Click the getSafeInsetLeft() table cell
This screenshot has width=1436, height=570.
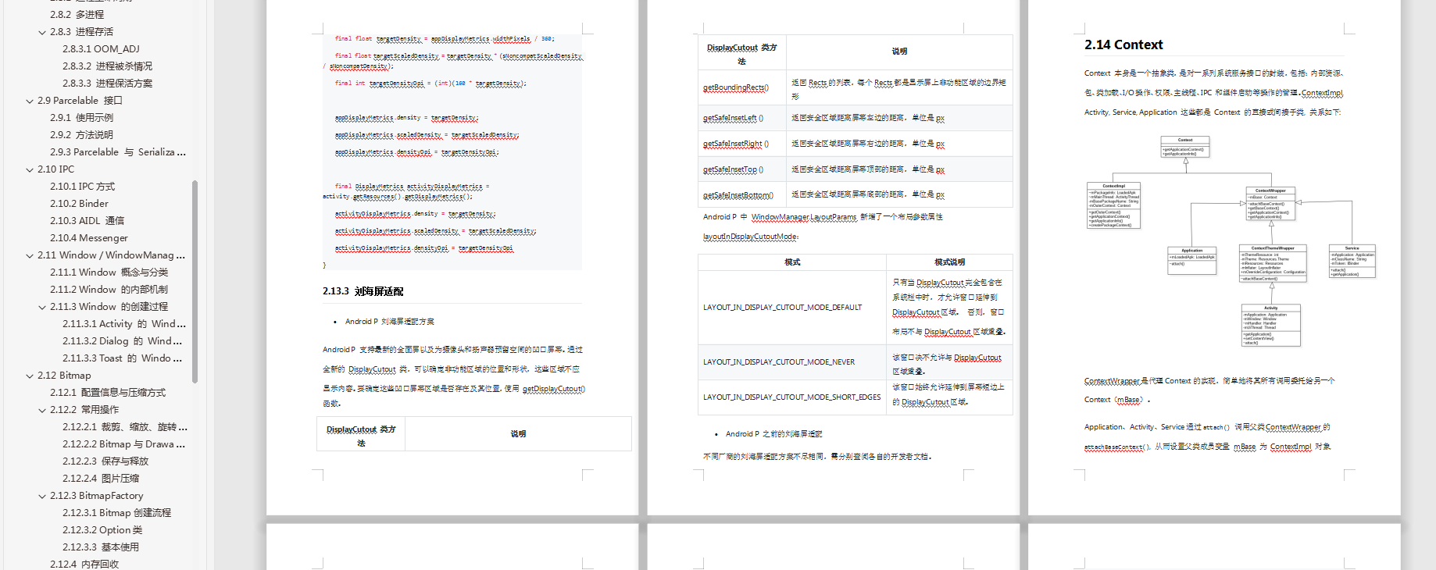tap(742, 118)
